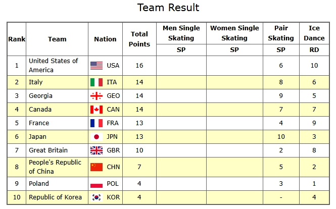The image size is (336, 209).
Task: Click the Team Result heading
Action: (x=168, y=8)
